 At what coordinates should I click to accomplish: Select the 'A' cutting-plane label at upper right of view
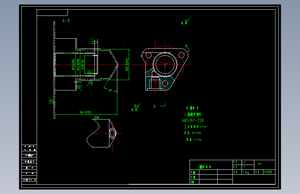point(186,46)
